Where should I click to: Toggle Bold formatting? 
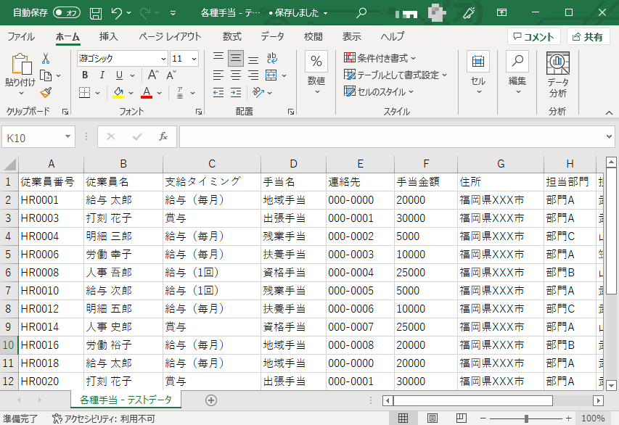(85, 75)
